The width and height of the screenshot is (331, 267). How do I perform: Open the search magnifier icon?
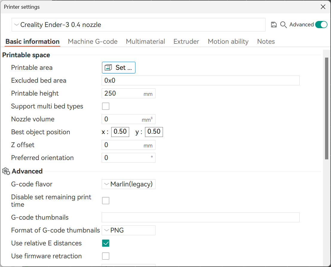(x=283, y=25)
